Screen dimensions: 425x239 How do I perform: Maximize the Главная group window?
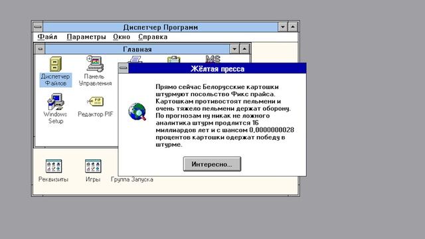click(x=244, y=49)
